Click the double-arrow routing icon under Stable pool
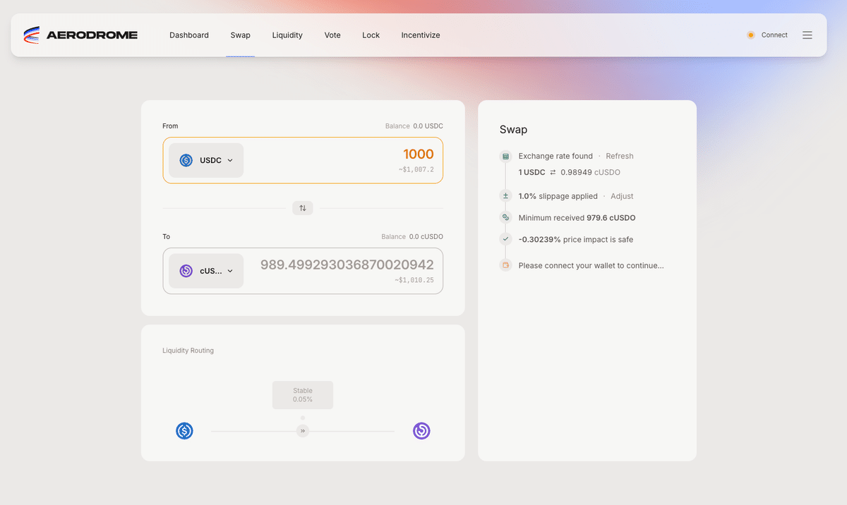The image size is (847, 505). pyautogui.click(x=302, y=430)
